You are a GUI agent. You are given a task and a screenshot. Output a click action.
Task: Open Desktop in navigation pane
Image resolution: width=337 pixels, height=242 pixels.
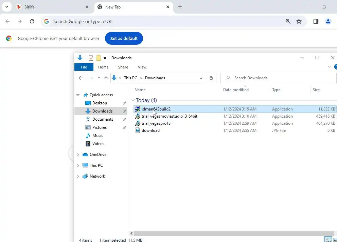[x=100, y=103]
